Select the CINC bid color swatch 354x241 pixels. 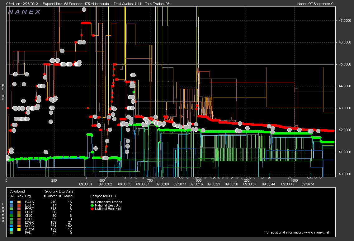(12, 216)
